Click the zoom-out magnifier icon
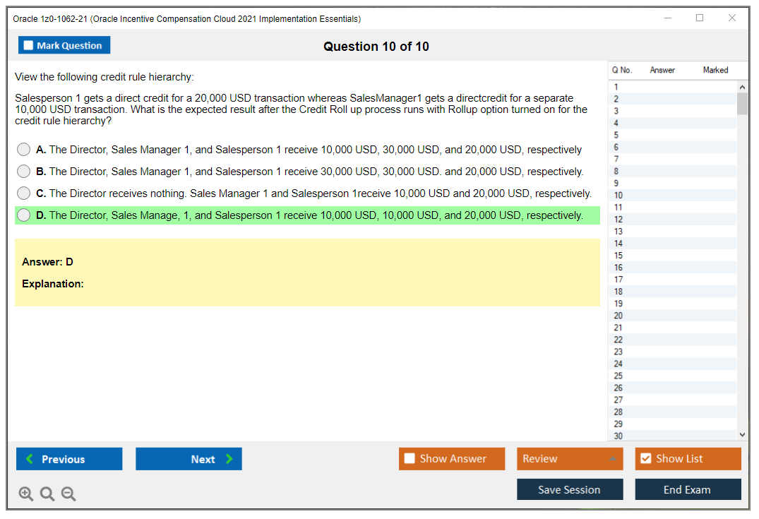 coord(68,494)
